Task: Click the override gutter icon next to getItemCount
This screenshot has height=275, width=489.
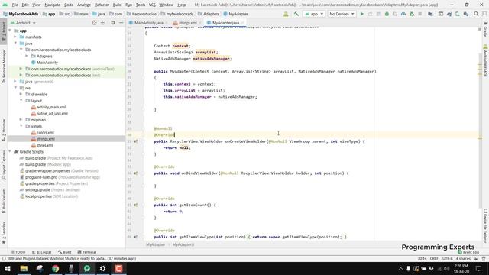Action: coord(136,205)
